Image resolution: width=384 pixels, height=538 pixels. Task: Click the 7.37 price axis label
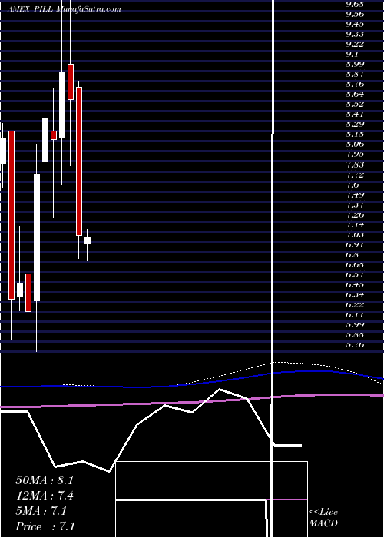click(x=355, y=204)
